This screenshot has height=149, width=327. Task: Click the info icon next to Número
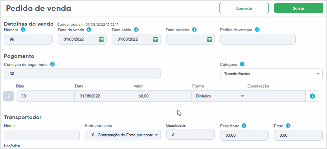tap(23, 30)
